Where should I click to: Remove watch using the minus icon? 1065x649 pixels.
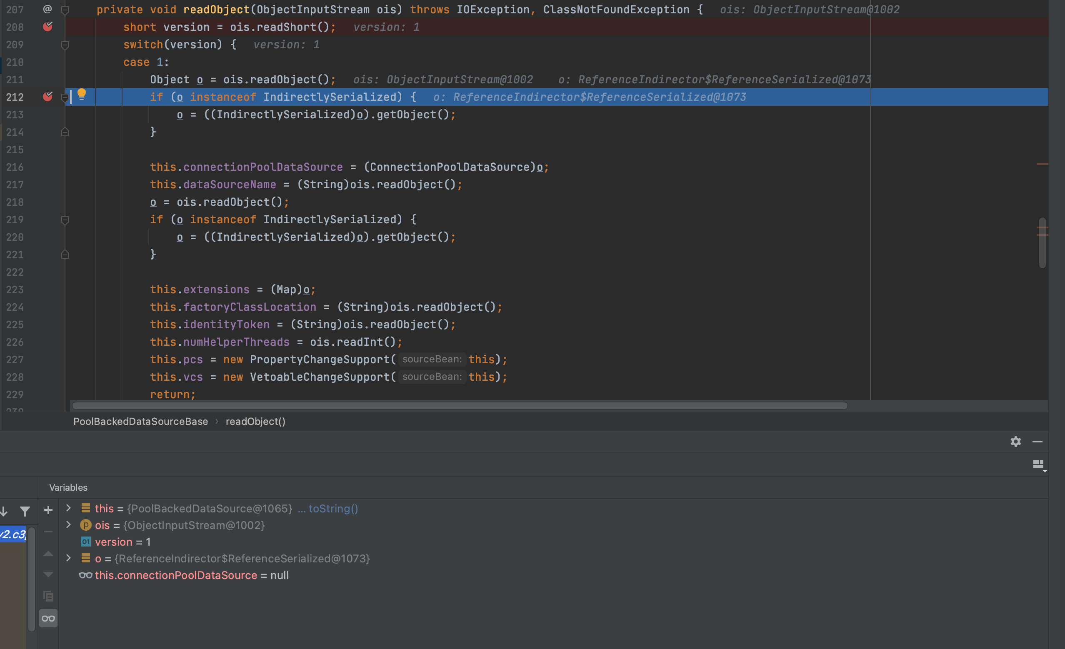coord(48,532)
